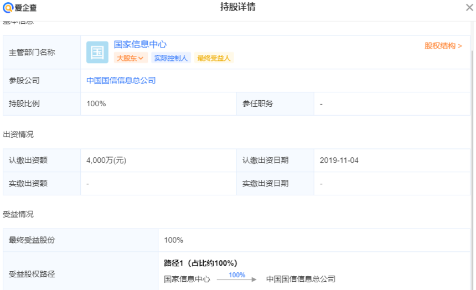Click the blue 100% path arrow label
The width and height of the screenshot is (476, 290).
[x=237, y=275]
